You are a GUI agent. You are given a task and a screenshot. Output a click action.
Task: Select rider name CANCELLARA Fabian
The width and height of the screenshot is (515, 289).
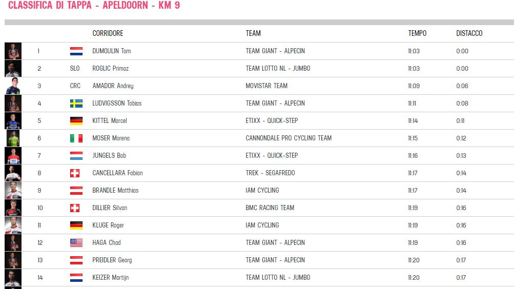[117, 173]
